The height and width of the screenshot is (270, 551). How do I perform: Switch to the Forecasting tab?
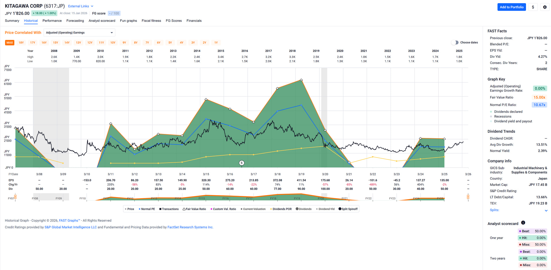(75, 21)
